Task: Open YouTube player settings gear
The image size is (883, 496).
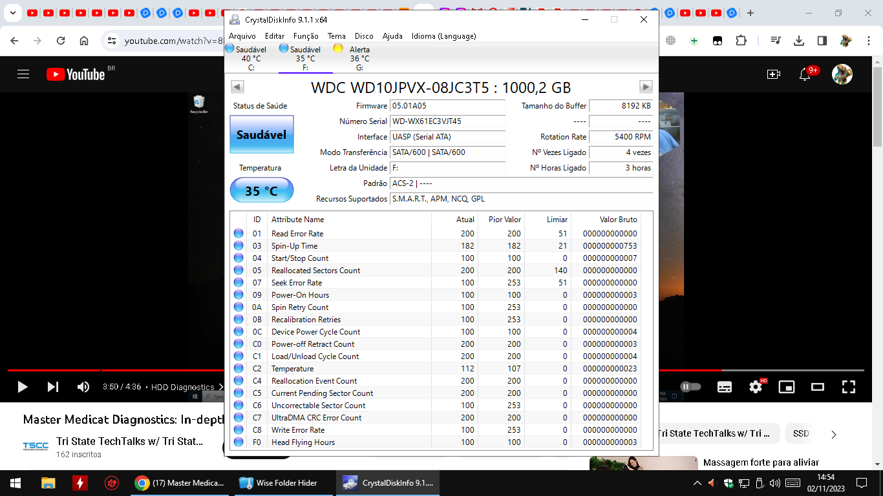Action: [756, 387]
